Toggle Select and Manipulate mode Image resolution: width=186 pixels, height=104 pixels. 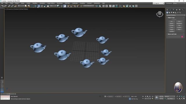coord(62,6)
